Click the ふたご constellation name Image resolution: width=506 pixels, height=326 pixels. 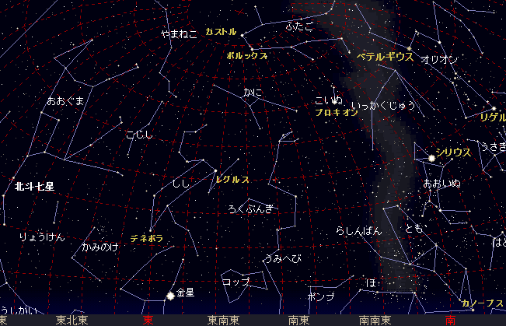coord(298,26)
